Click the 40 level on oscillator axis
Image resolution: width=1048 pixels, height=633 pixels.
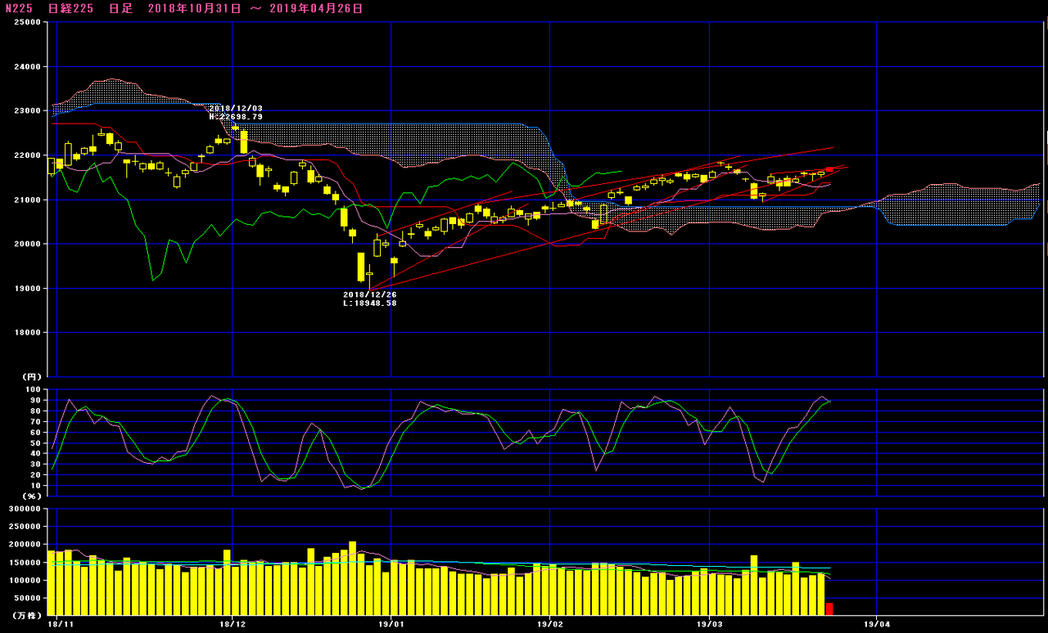(35, 454)
